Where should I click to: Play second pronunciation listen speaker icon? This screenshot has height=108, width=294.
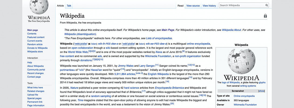tap(137, 44)
